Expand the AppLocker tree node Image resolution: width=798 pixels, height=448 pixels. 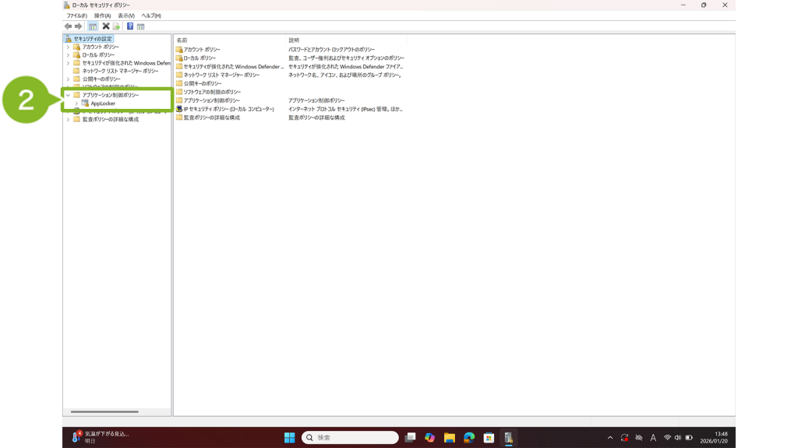coord(76,103)
